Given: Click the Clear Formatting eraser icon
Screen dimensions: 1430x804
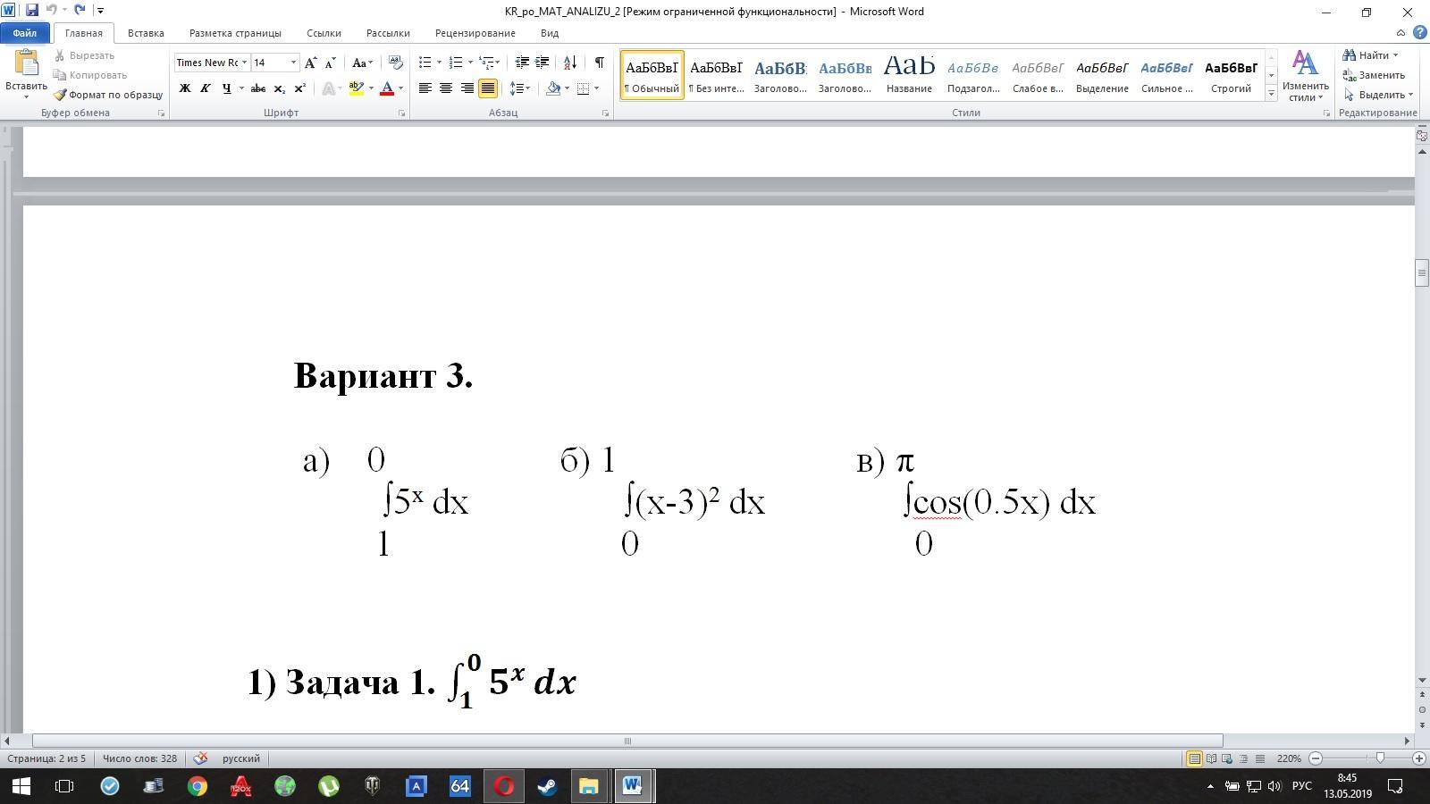Looking at the screenshot, I should point(395,63).
